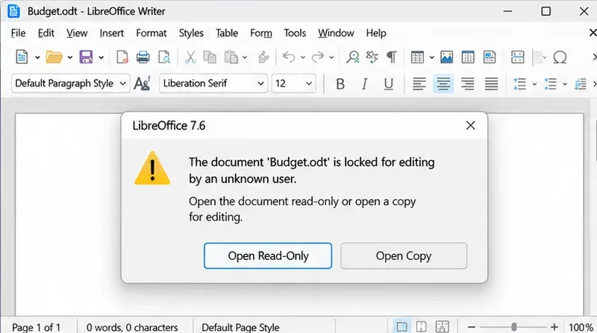The image size is (597, 333).
Task: Open Print Preview via magnifier-page icon
Action: pyautogui.click(x=164, y=57)
